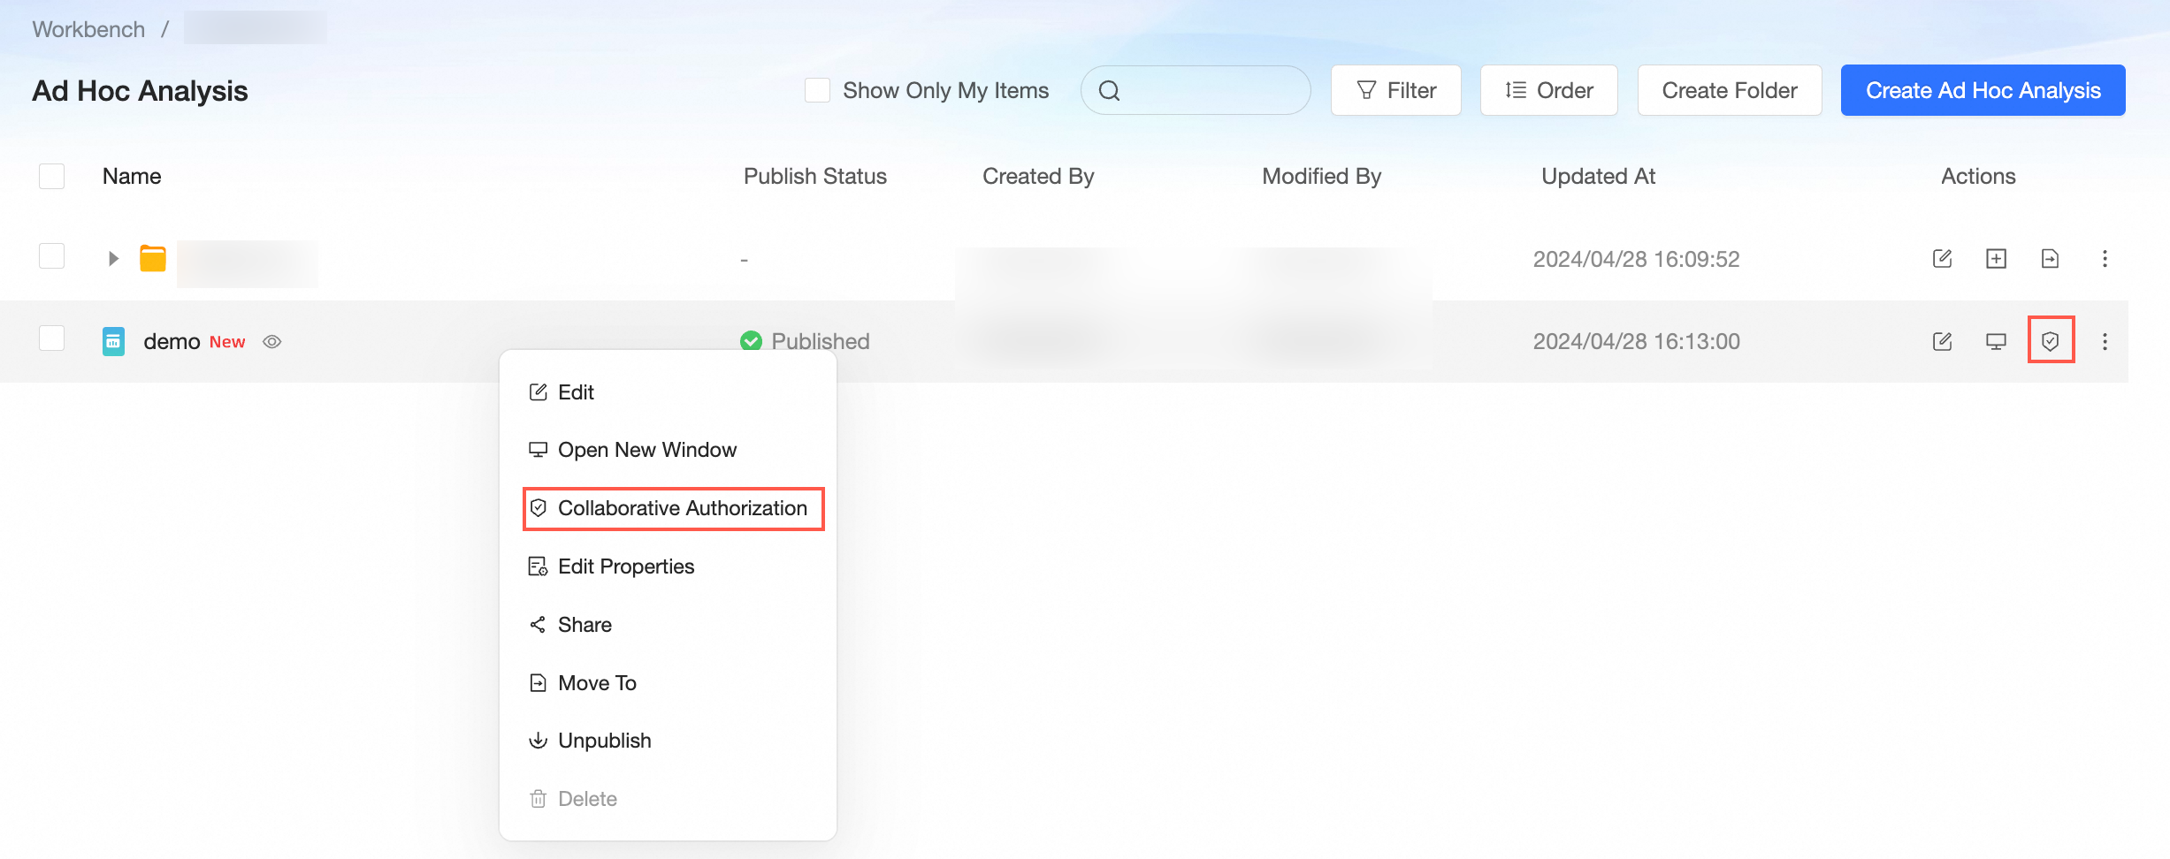Click the Actions column header

click(1978, 176)
